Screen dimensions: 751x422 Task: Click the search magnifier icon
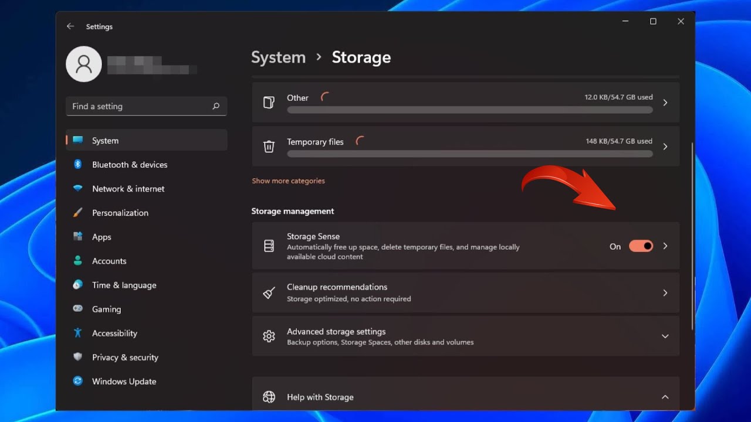(215, 106)
